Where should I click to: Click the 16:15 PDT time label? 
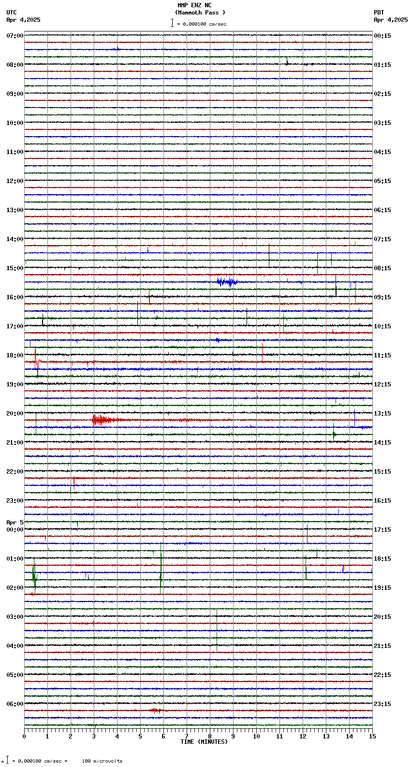(382, 501)
